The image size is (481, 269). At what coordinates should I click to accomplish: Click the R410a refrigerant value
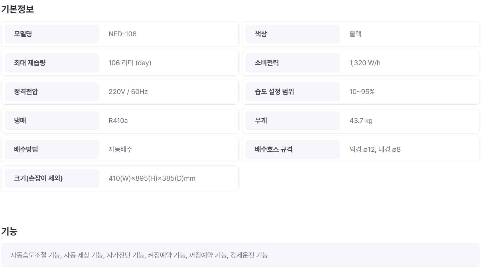click(118, 121)
